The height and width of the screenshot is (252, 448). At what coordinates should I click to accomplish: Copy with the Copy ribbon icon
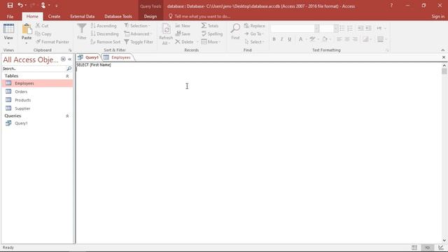tap(43, 34)
